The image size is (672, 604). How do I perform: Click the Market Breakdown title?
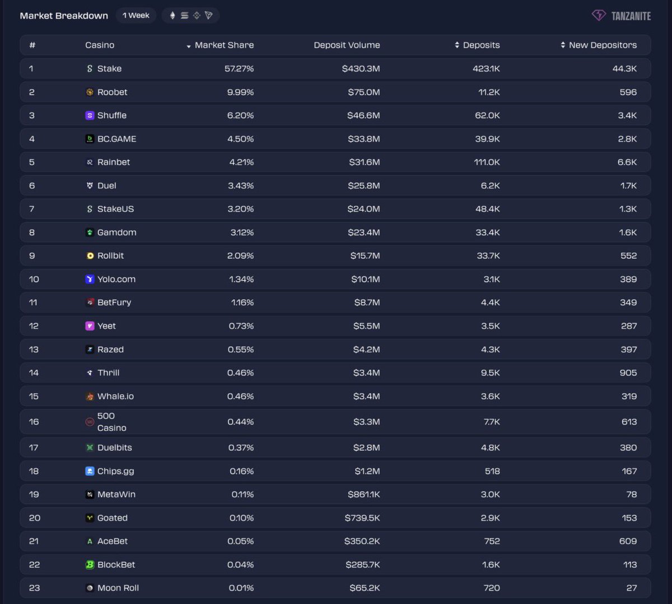[64, 16]
